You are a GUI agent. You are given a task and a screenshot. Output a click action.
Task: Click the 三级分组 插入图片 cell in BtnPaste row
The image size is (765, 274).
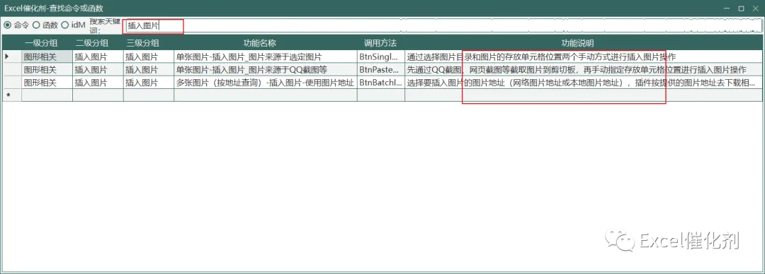coord(149,70)
